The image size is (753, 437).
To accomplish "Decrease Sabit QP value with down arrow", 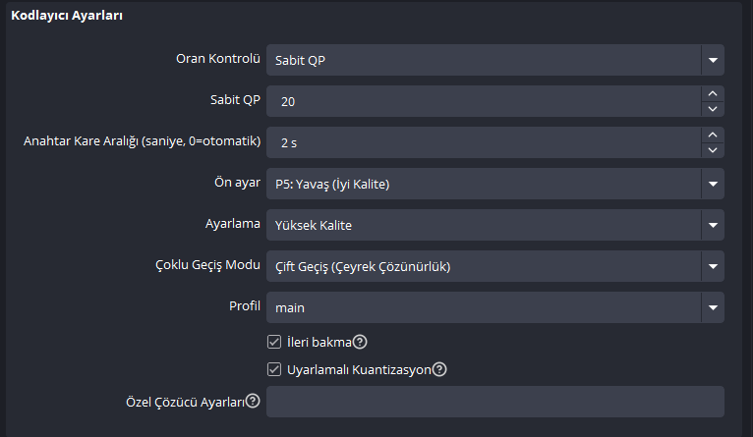I will (x=713, y=109).
